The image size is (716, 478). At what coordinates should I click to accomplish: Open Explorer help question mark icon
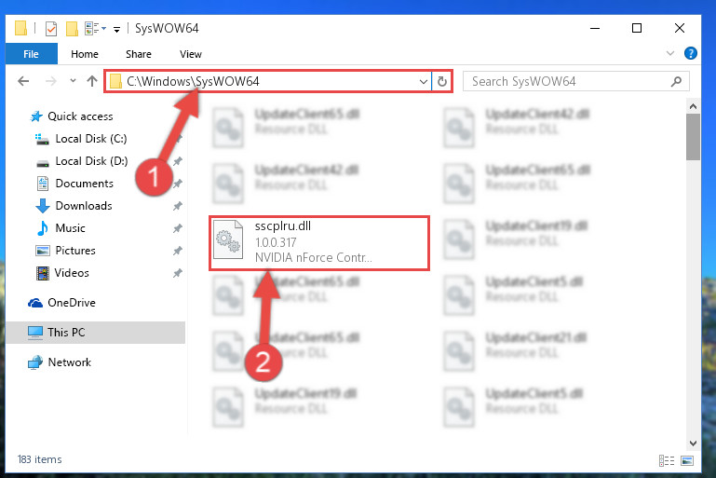690,53
